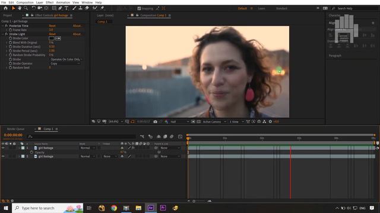Open the composition mini-flowchart icon
380x213 pixels.
(142, 137)
